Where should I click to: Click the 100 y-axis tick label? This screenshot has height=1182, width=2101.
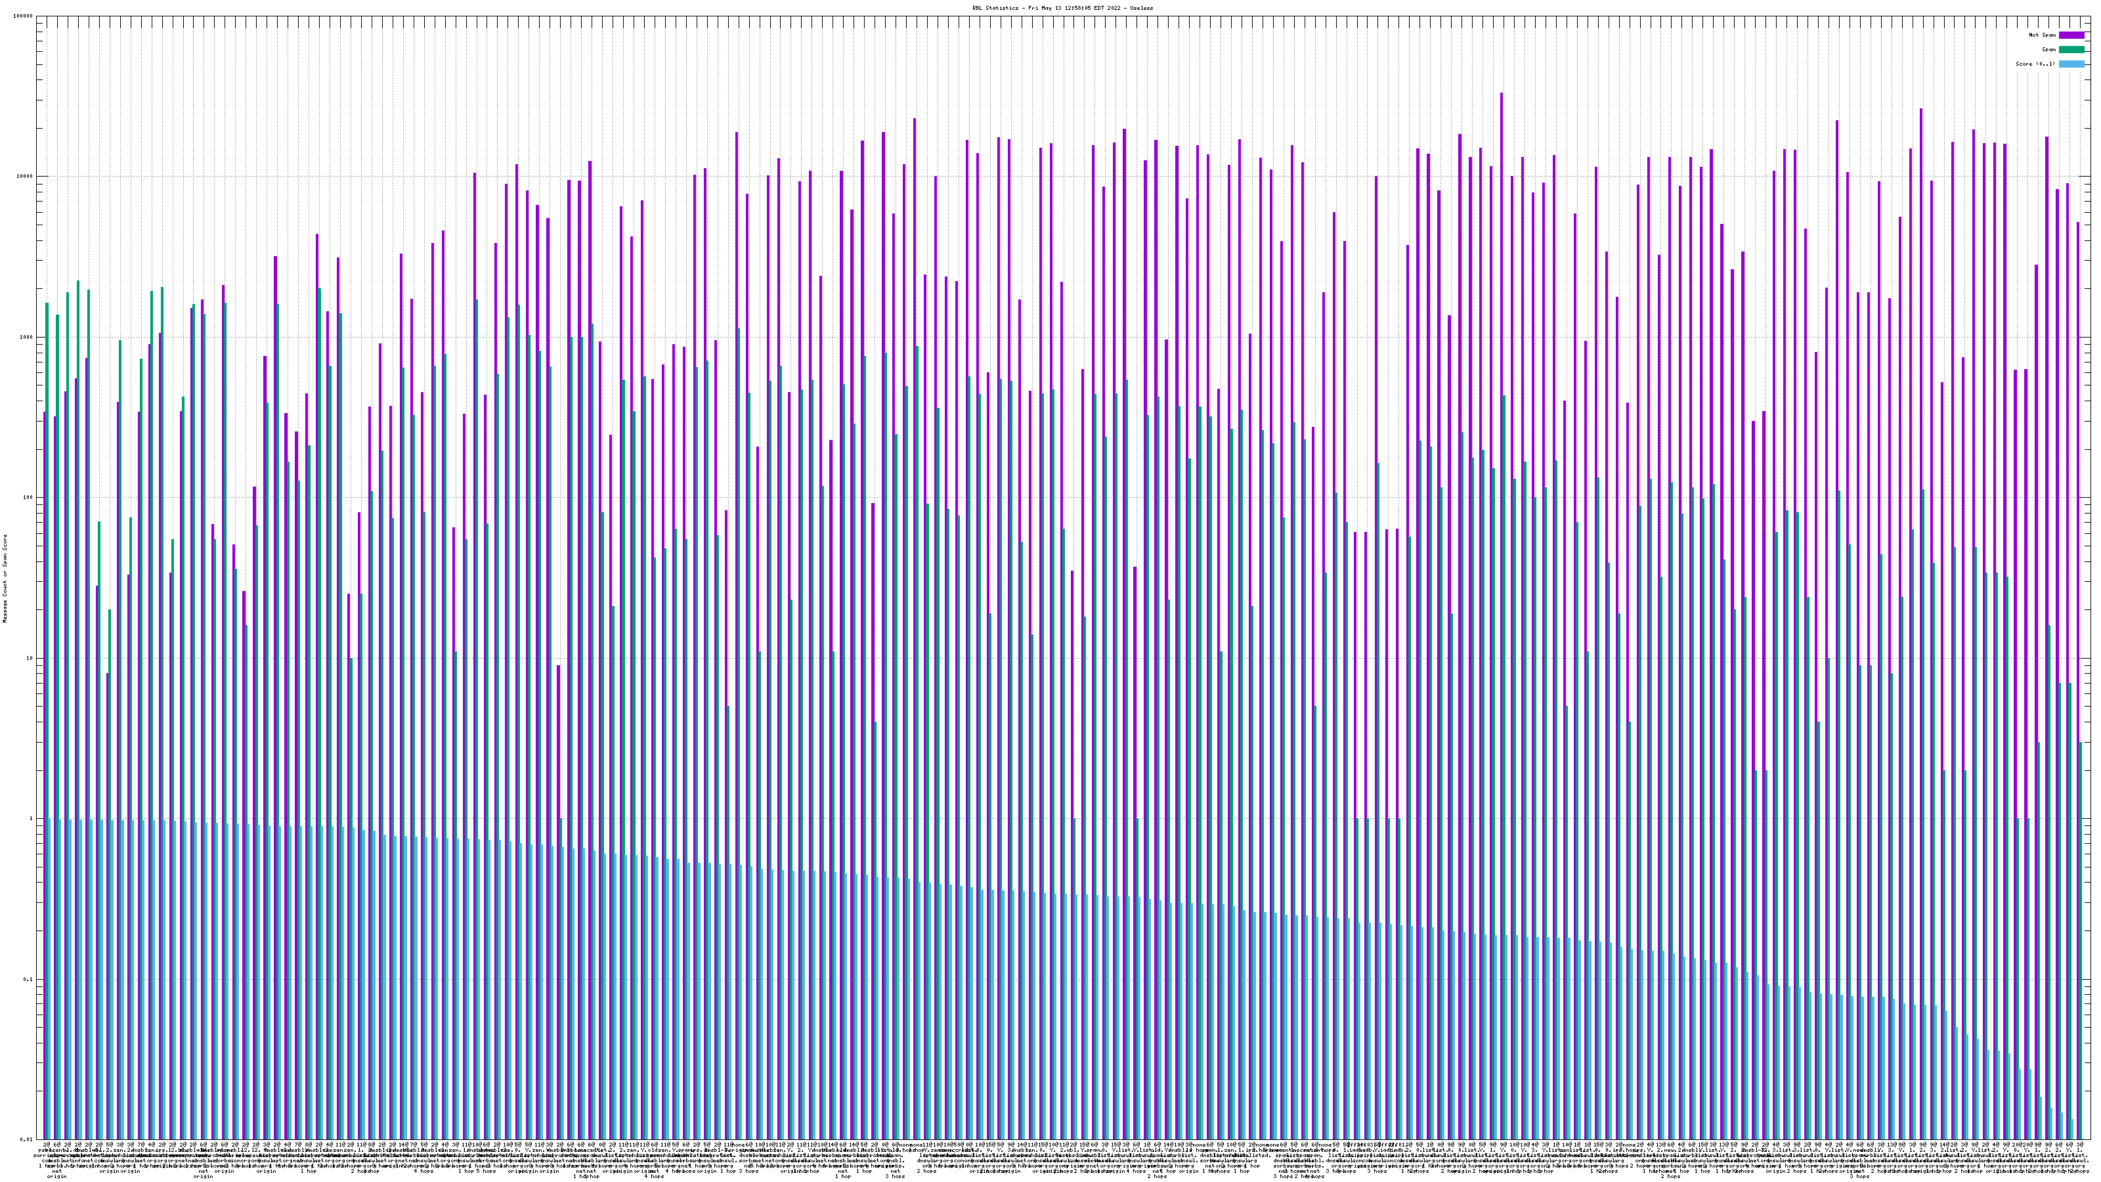pyautogui.click(x=28, y=498)
